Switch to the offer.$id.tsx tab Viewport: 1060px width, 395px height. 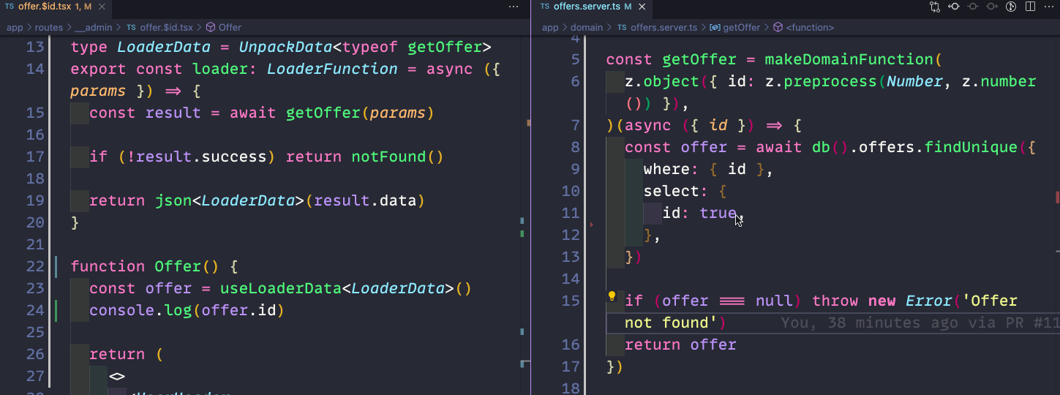[49, 7]
